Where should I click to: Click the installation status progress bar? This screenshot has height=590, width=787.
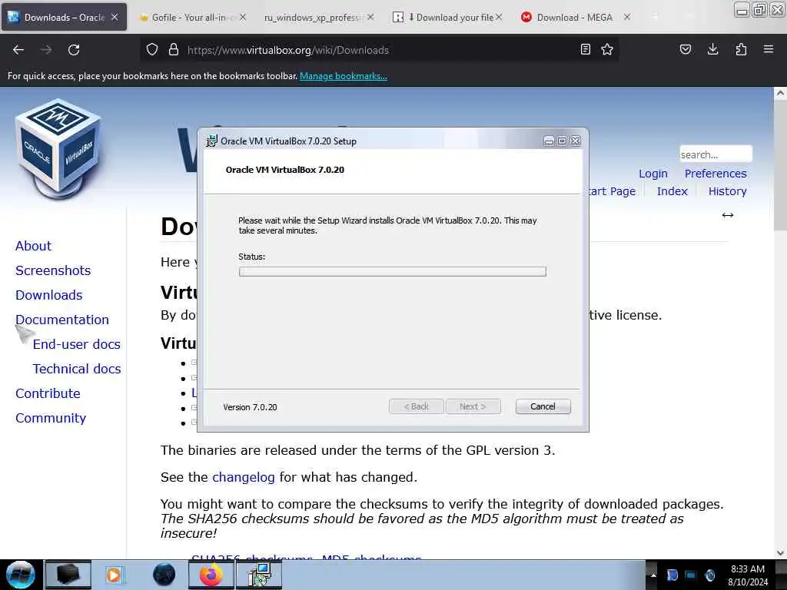pos(393,271)
